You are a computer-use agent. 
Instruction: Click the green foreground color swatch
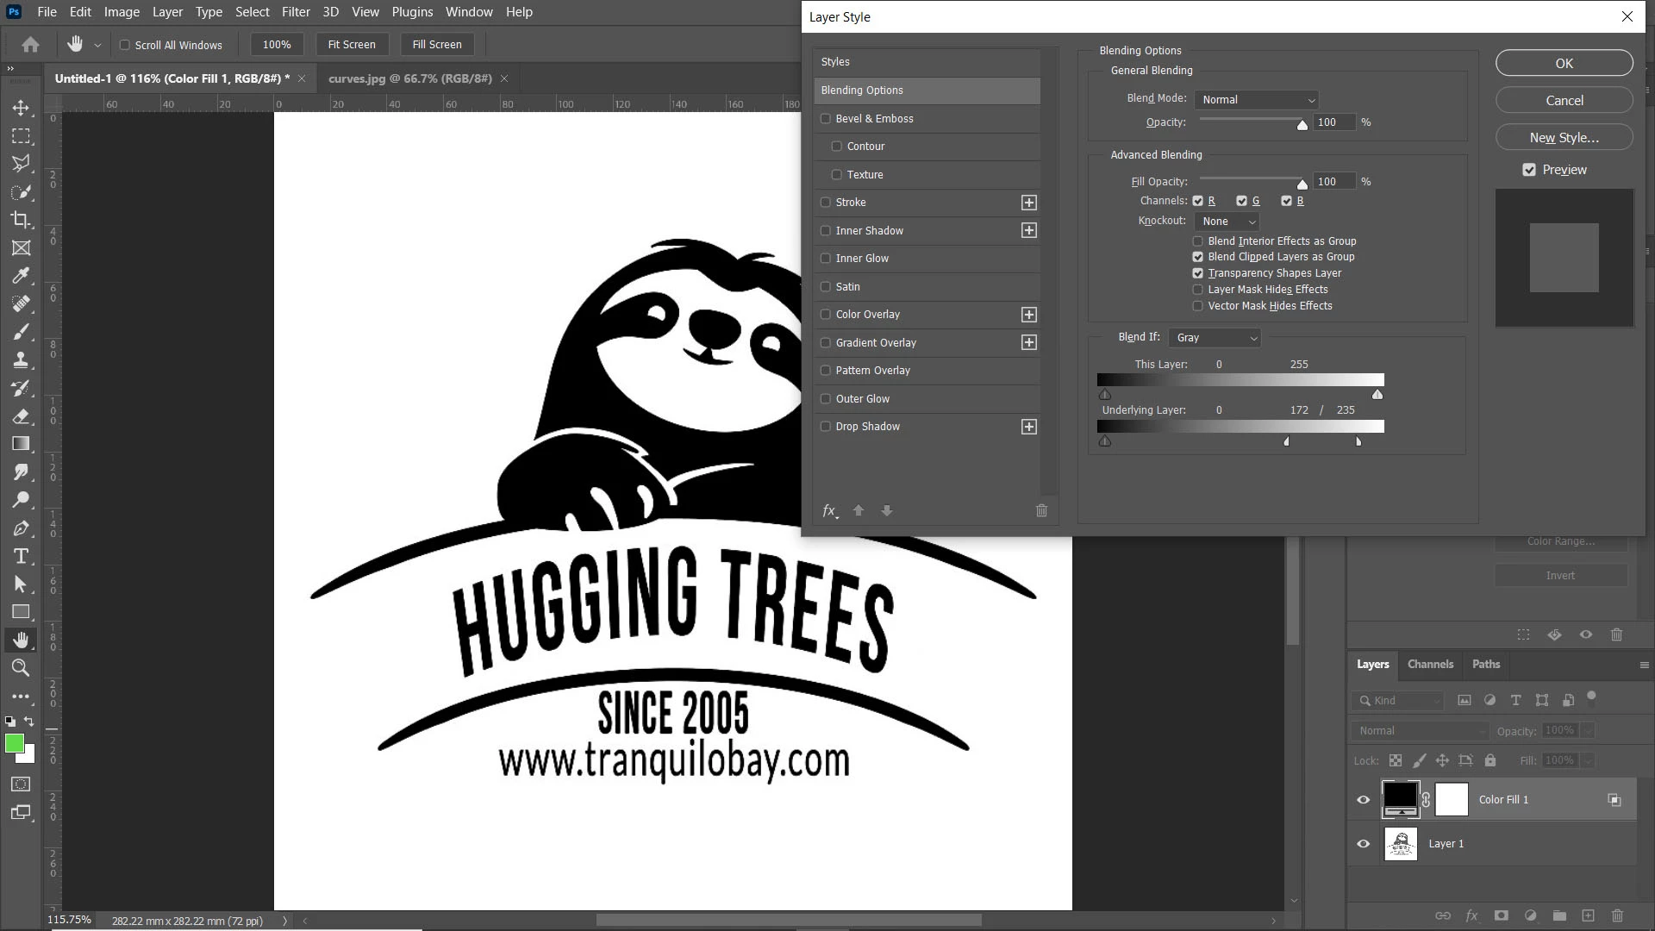[15, 743]
